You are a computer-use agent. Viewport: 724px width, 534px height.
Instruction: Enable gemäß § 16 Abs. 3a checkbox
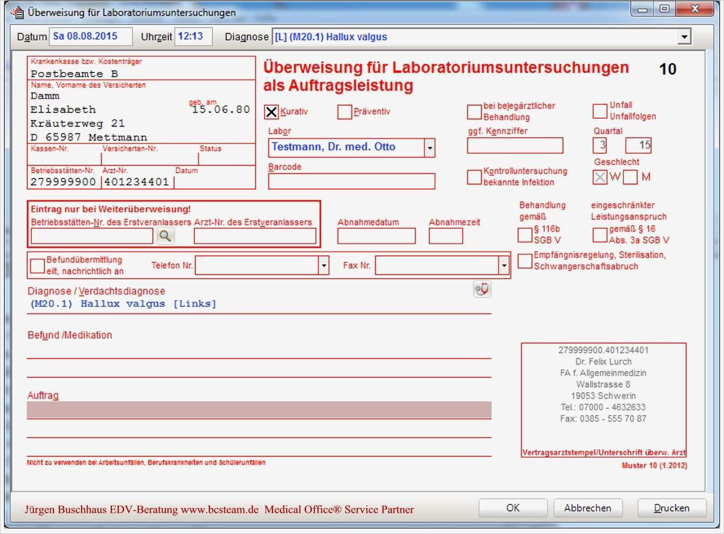(x=599, y=235)
